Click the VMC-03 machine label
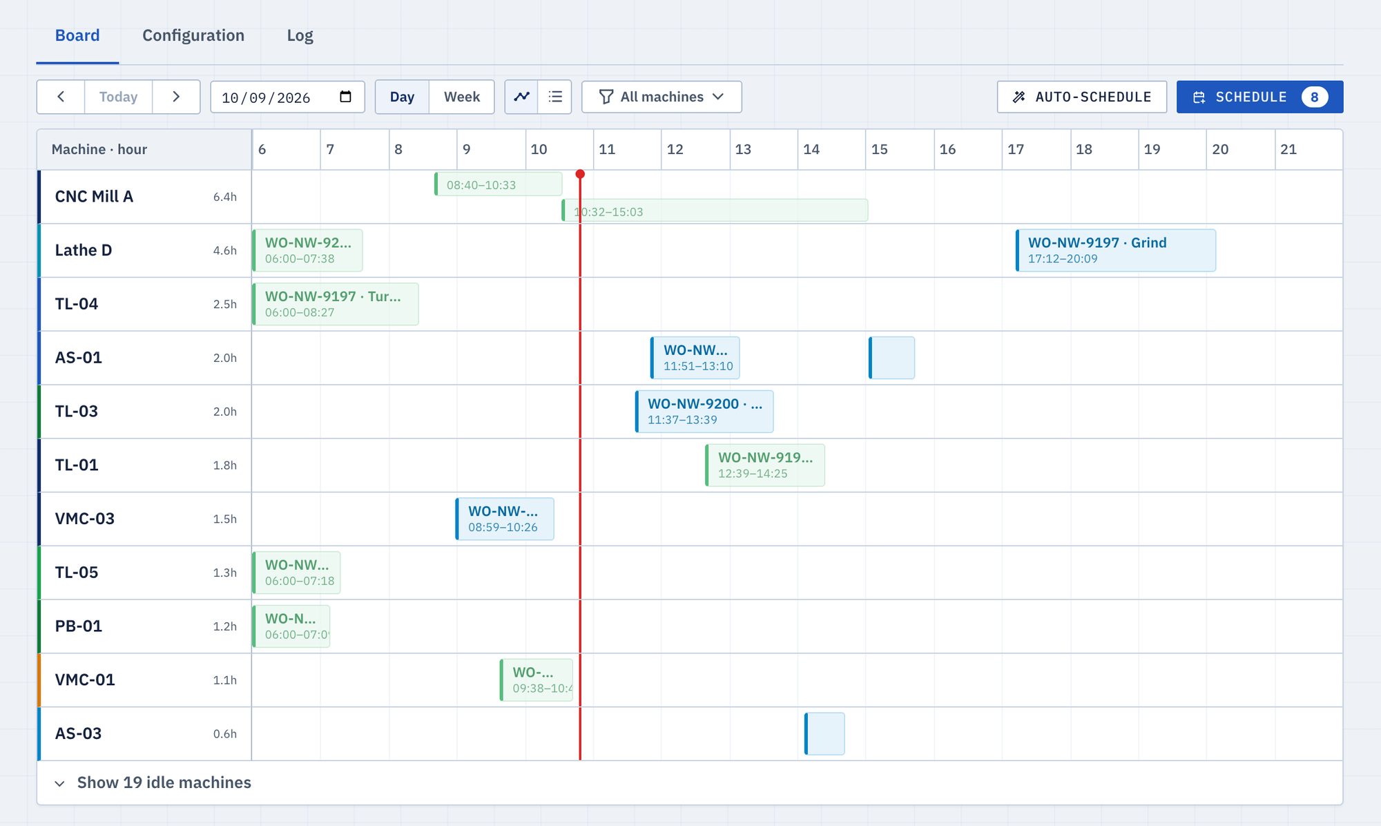This screenshot has height=826, width=1381. click(85, 519)
